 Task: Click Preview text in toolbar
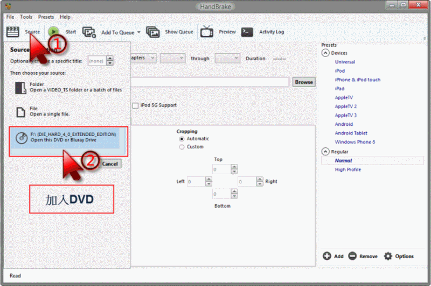click(227, 32)
